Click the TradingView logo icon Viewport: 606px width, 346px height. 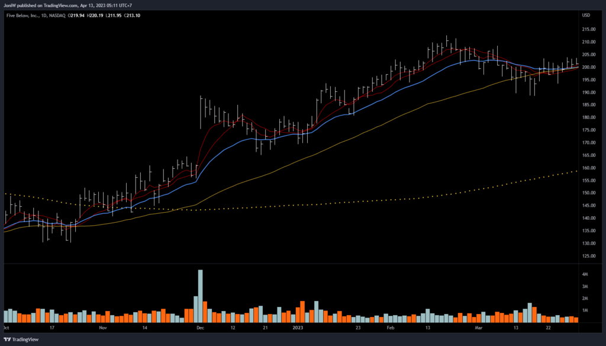8,339
